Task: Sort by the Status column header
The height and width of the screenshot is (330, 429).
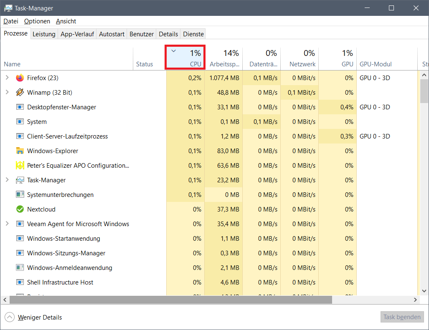Action: pos(149,58)
